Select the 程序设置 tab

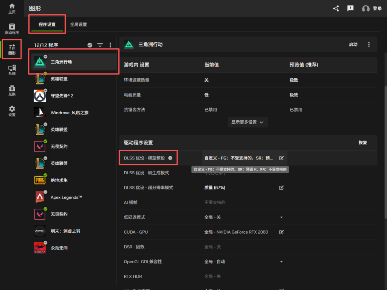coord(47,25)
